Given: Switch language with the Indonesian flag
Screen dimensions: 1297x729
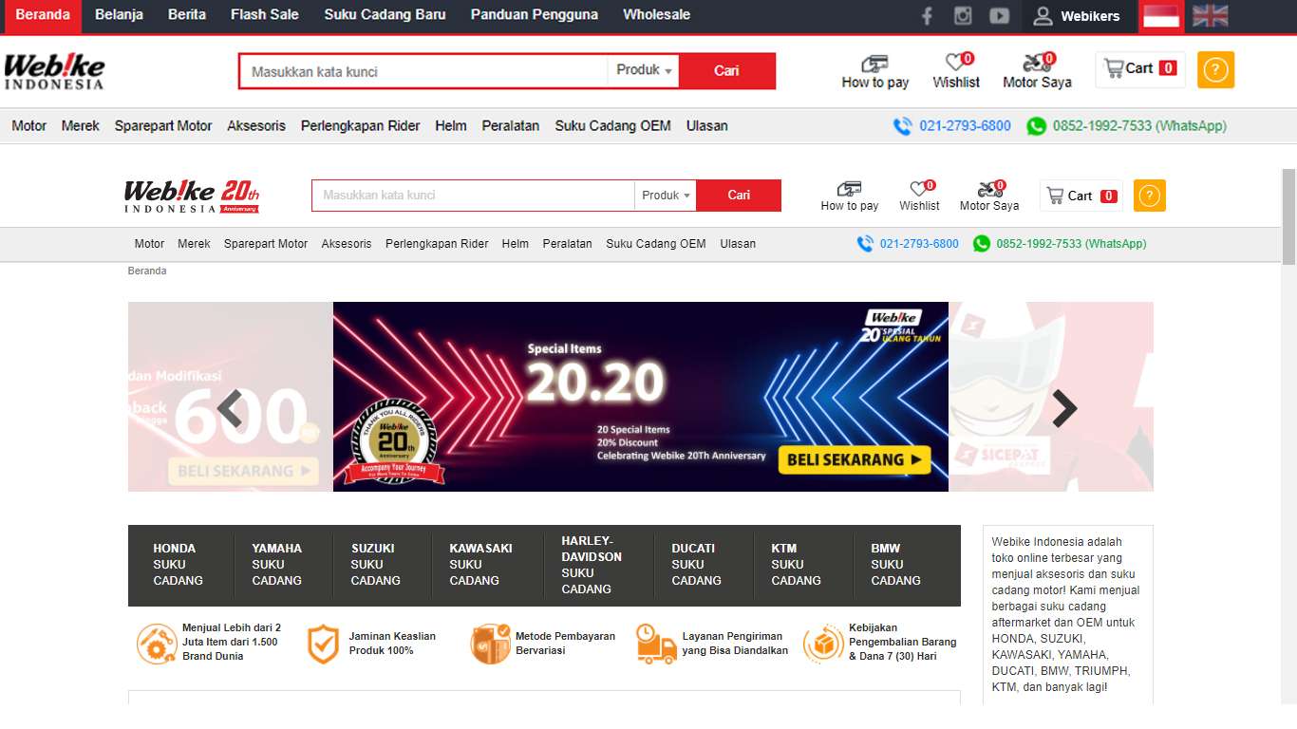Looking at the screenshot, I should tap(1160, 16).
